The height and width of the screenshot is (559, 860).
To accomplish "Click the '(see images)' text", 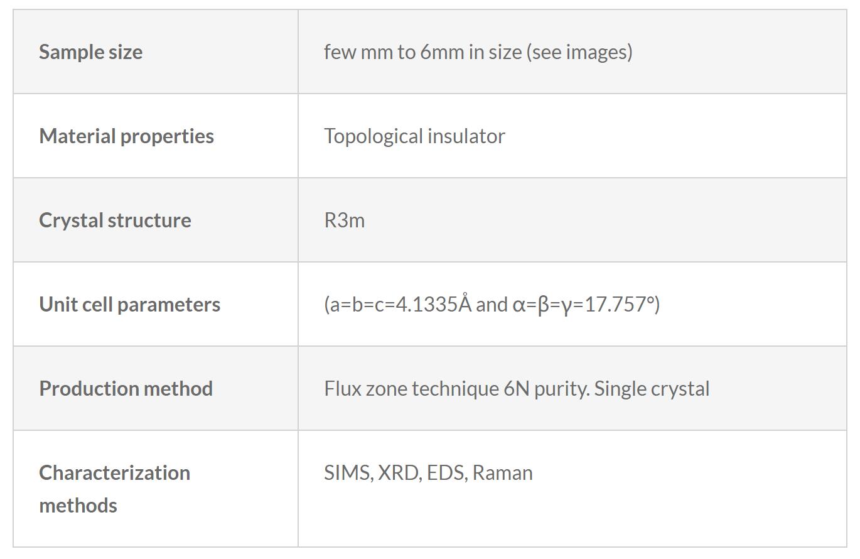I will click(x=579, y=52).
